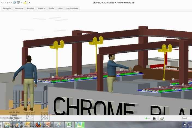Screen dimensions: 192x128
Task: Select the Manikin tab
Action: pos(41,8)
